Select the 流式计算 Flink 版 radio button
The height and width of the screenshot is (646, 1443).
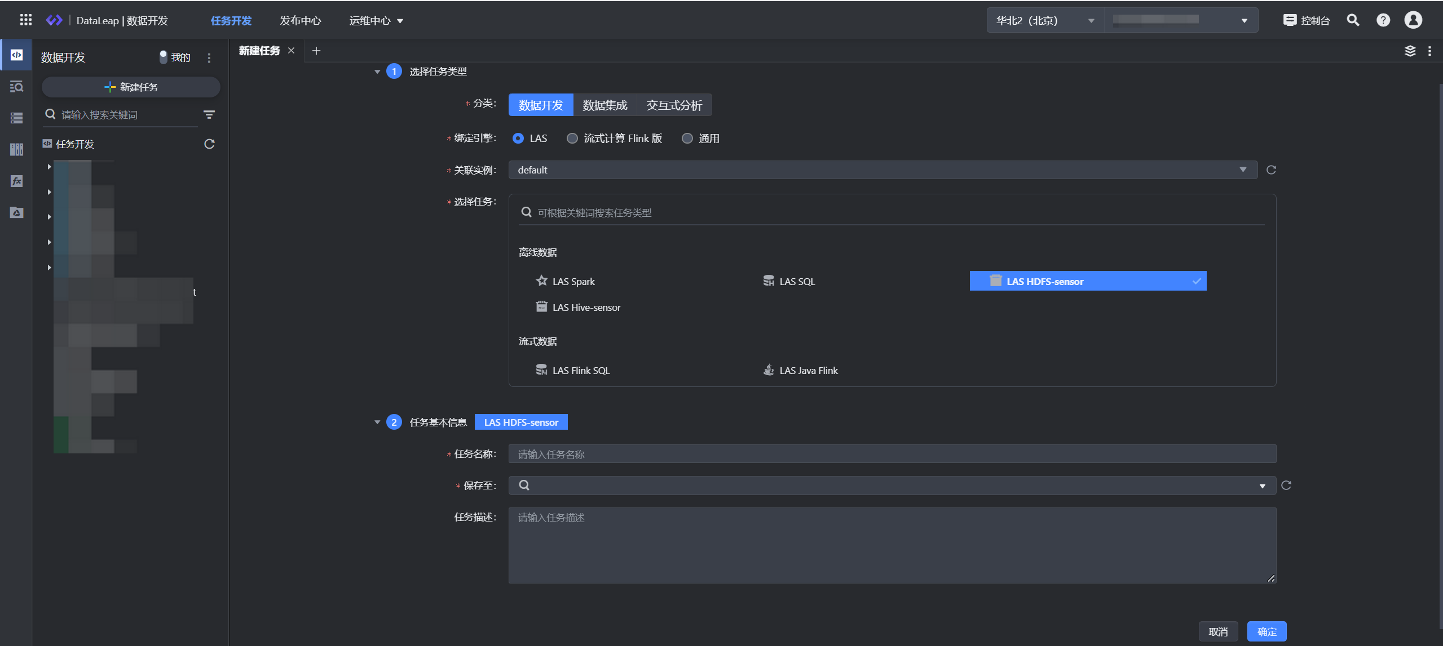(572, 139)
